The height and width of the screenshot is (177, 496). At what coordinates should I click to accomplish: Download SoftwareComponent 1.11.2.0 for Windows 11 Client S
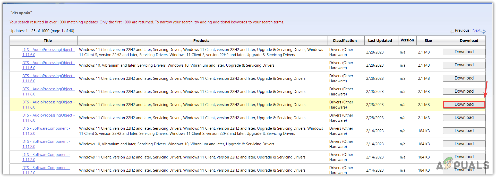[x=464, y=131]
